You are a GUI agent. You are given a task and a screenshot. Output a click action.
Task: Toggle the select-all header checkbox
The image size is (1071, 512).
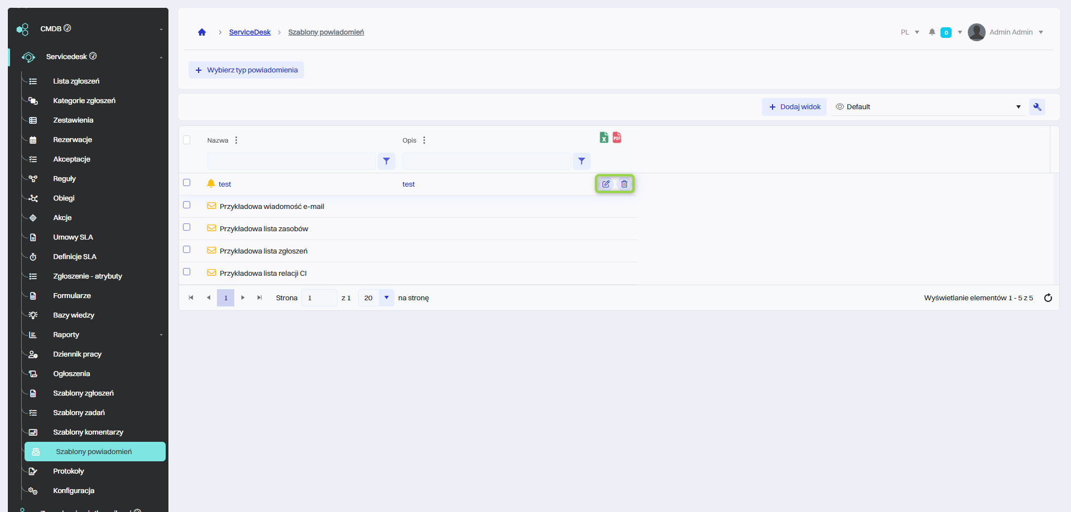[187, 140]
